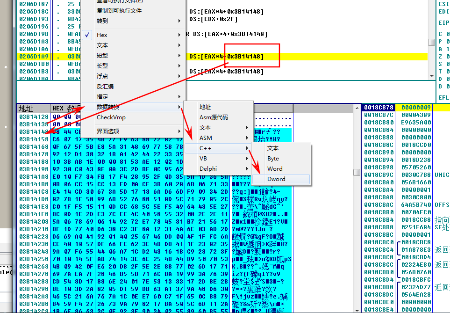Expand the VB conversion submenu
Image resolution: width=450 pixels, height=313 pixels.
point(218,158)
